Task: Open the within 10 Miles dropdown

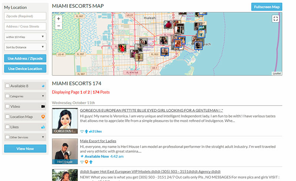Action: tap(25, 37)
